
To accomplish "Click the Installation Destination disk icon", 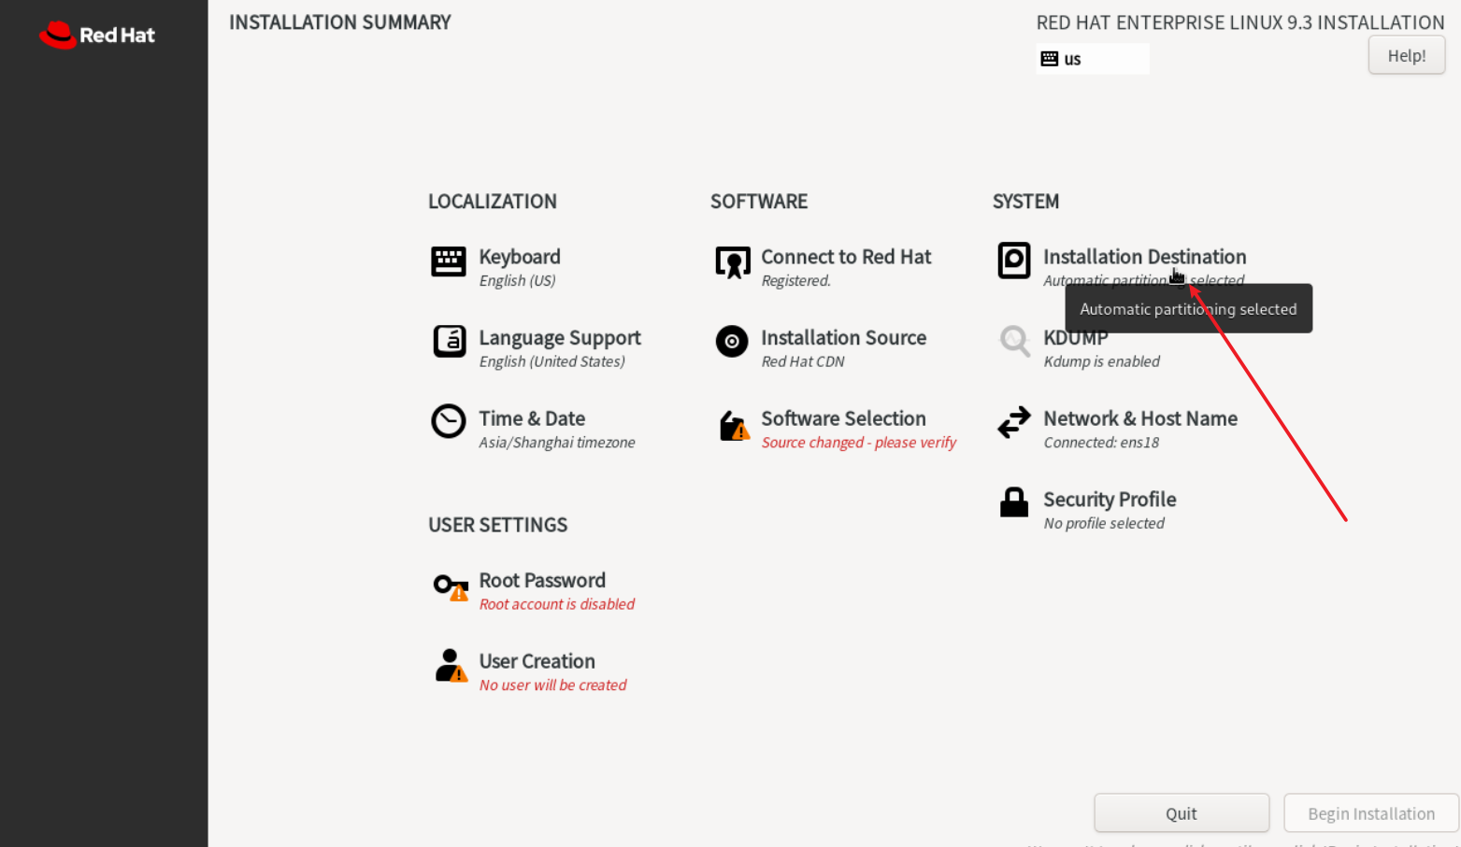I will (1013, 261).
